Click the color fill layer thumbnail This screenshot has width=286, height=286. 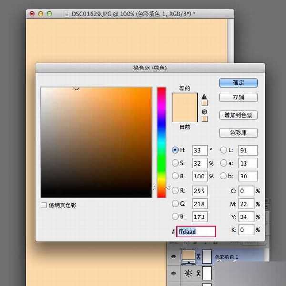[x=190, y=256]
